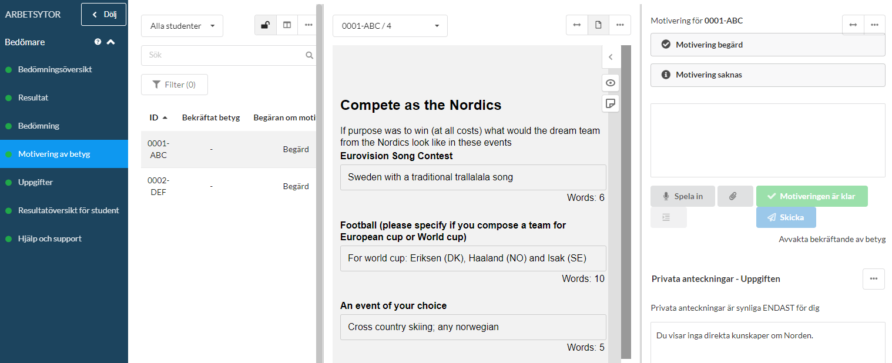Open the 0001-ABC / 4 dropdown
This screenshot has width=892, height=363.
click(x=390, y=26)
